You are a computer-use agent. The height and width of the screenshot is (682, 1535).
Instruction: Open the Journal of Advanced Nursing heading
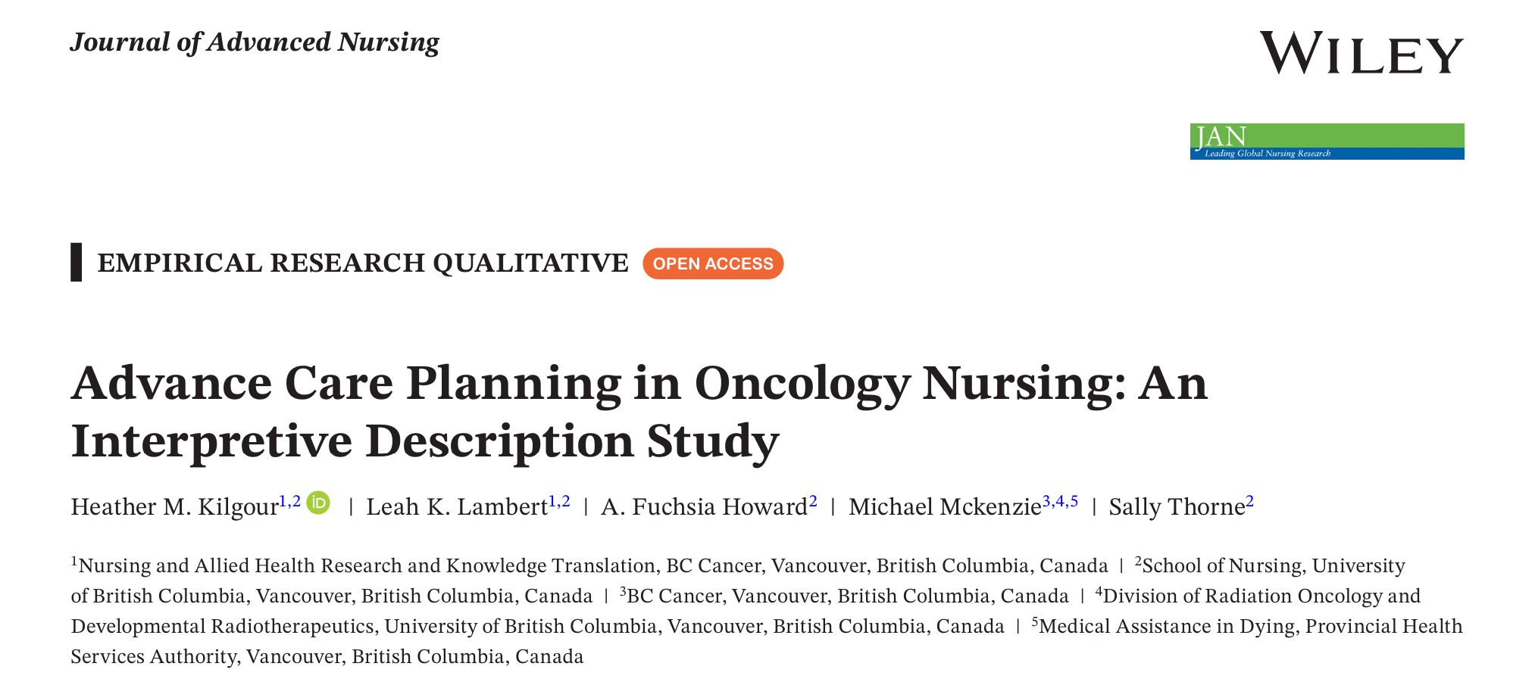[255, 42]
